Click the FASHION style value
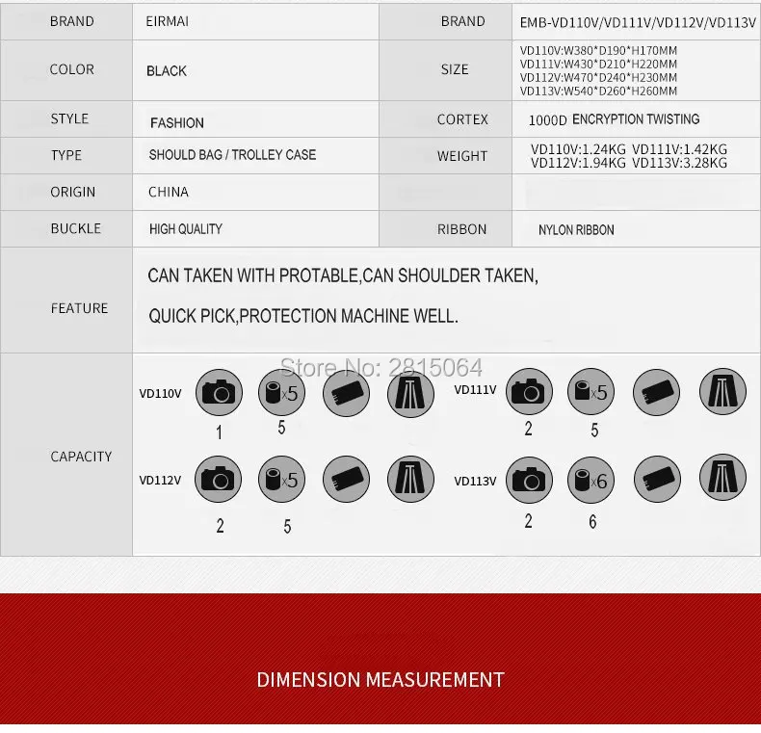 coord(177,123)
